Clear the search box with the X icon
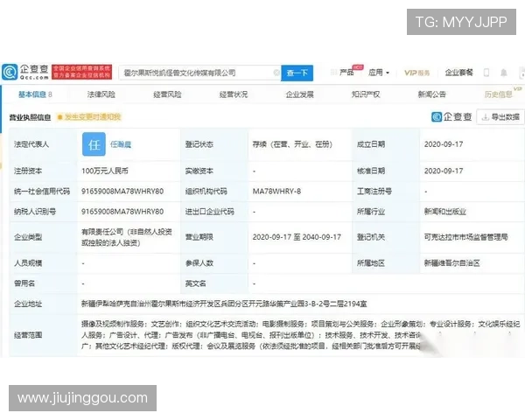This screenshot has width=525, height=420. (x=276, y=73)
